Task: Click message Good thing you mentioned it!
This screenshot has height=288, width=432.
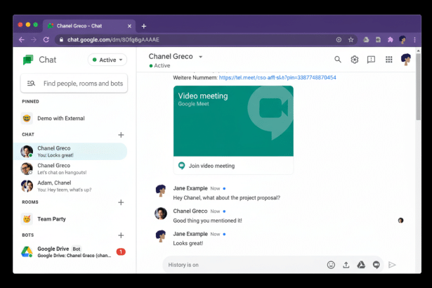Action: pyautogui.click(x=207, y=221)
